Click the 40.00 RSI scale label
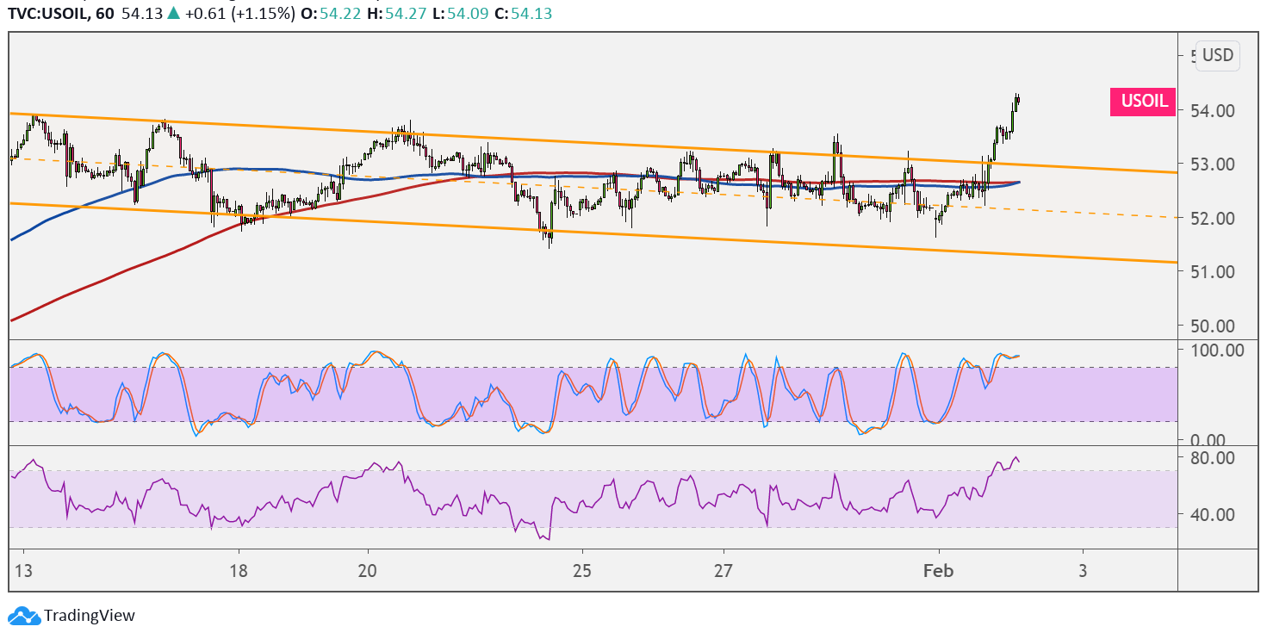The height and width of the screenshot is (639, 1267). coord(1214,514)
